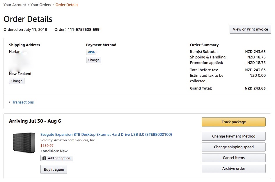275x182 pixels.
Task: Open the Seagate hard drive product thumbnail
Action: [x=24, y=142]
